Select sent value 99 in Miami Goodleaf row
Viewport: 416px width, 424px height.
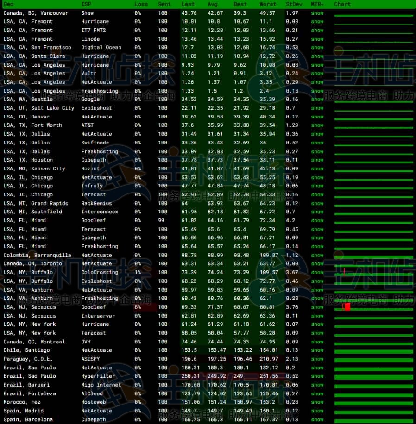(161, 220)
